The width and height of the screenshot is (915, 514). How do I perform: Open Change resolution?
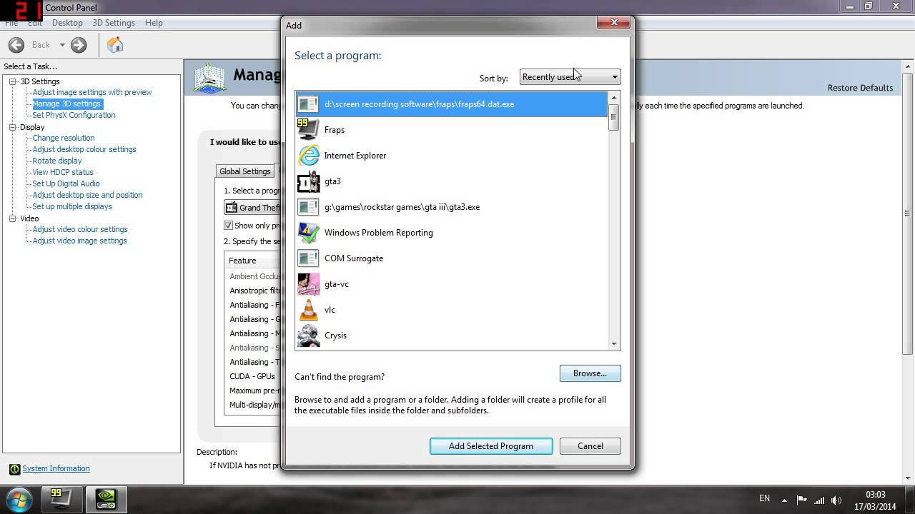(64, 138)
